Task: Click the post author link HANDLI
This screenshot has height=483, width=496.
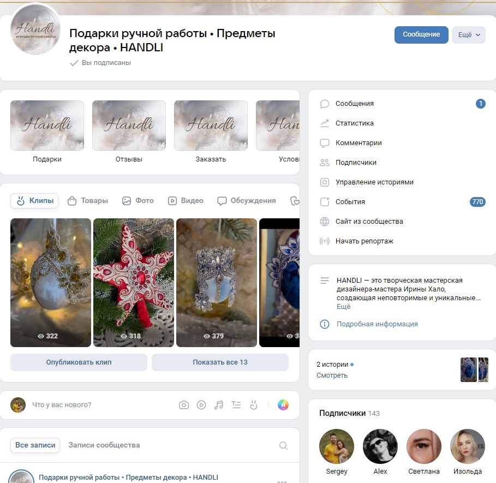Action: [x=128, y=478]
